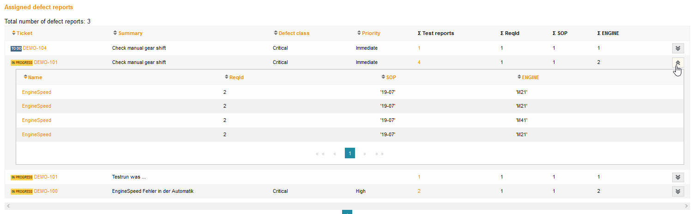This screenshot has height=214, width=692.
Task: Open the EngineSpeed report with engine M41
Action: [36, 120]
